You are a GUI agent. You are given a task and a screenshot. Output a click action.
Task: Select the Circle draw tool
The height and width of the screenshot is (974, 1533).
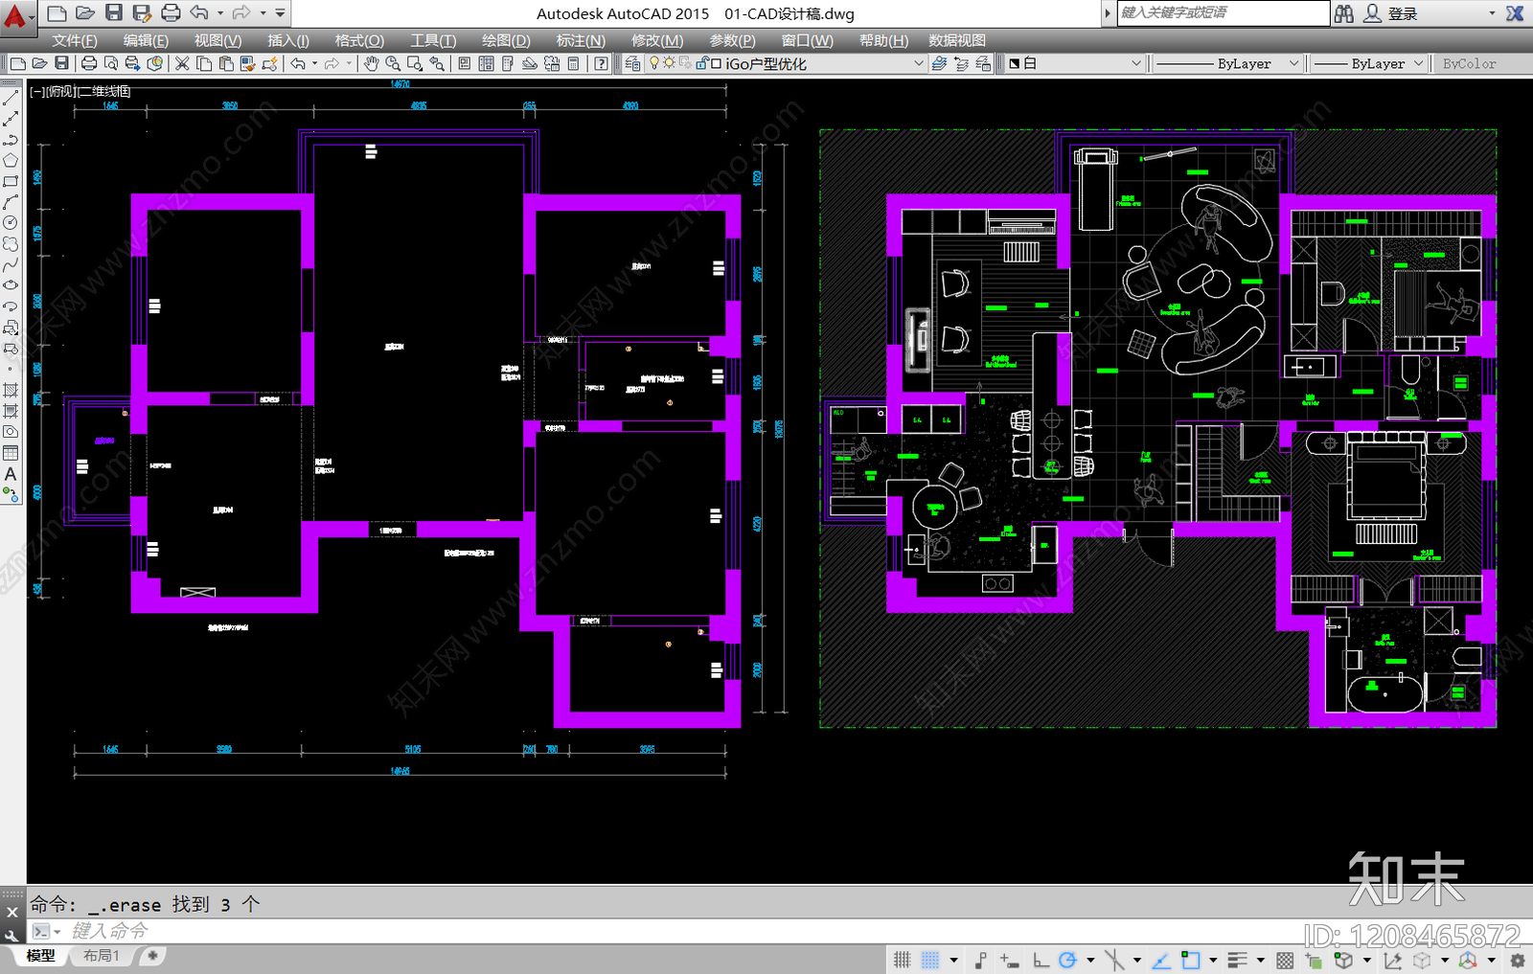[11, 222]
